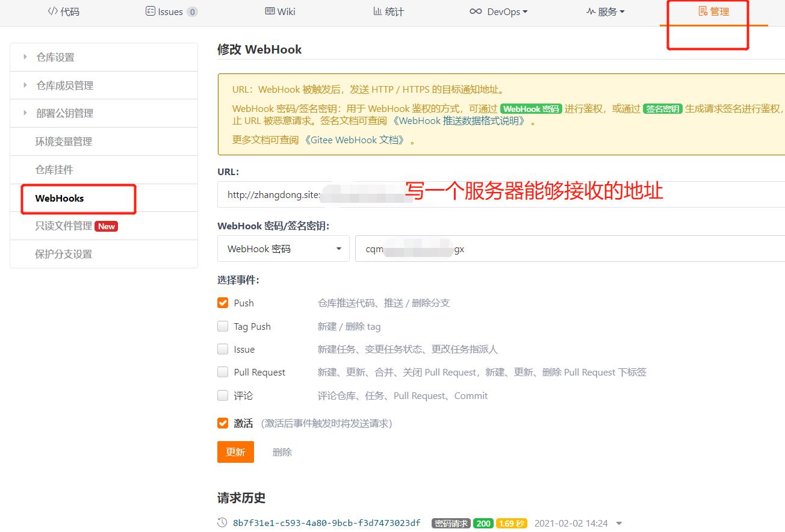Click the 删除 link

point(282,452)
